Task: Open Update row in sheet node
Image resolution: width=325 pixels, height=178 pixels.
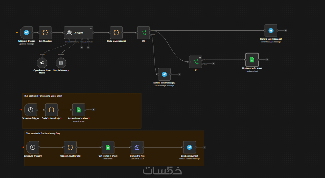Action: [252, 60]
